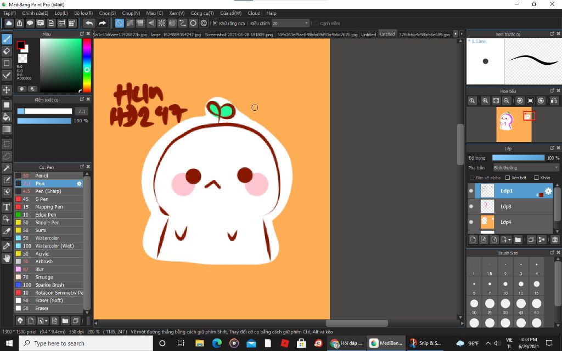
Task: Turn on the concentric circle snap guide
Action: [x=172, y=23]
